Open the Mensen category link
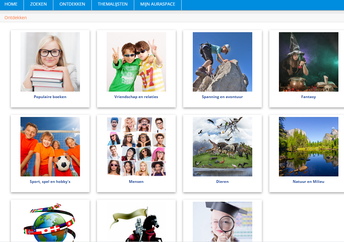Screen dimensions: 344x242 (136, 182)
